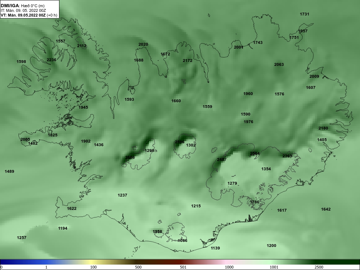This screenshot has height=270, width=360.
Task: Click the 1482 height value
Action: (33, 144)
